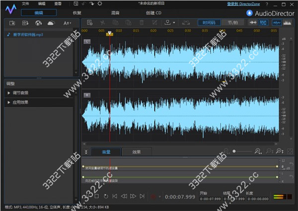Switch timeline display to 时间码 mode
The height and width of the screenshot is (211, 298).
point(209,23)
